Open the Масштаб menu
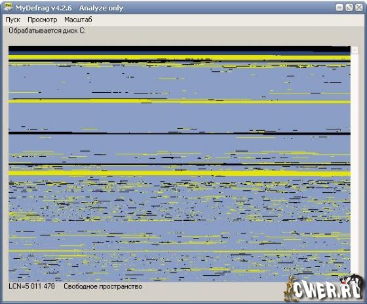 [x=78, y=20]
